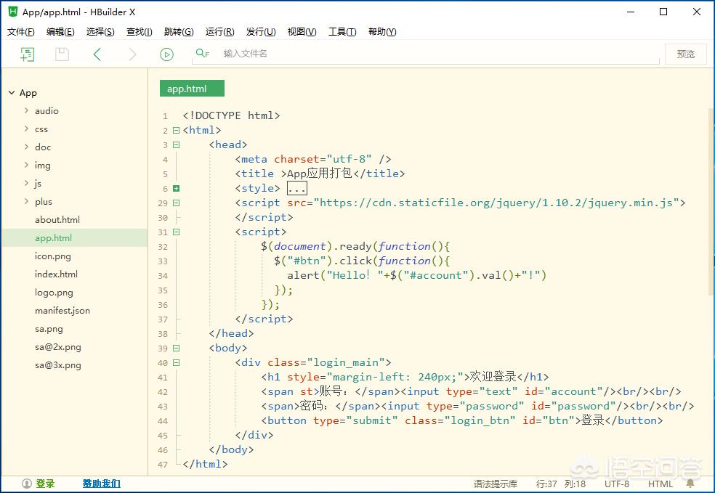
Task: Click the UTF-8 encoding indicator
Action: tap(616, 484)
